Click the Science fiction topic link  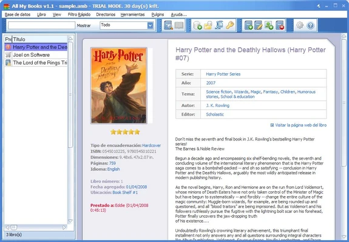(219, 92)
